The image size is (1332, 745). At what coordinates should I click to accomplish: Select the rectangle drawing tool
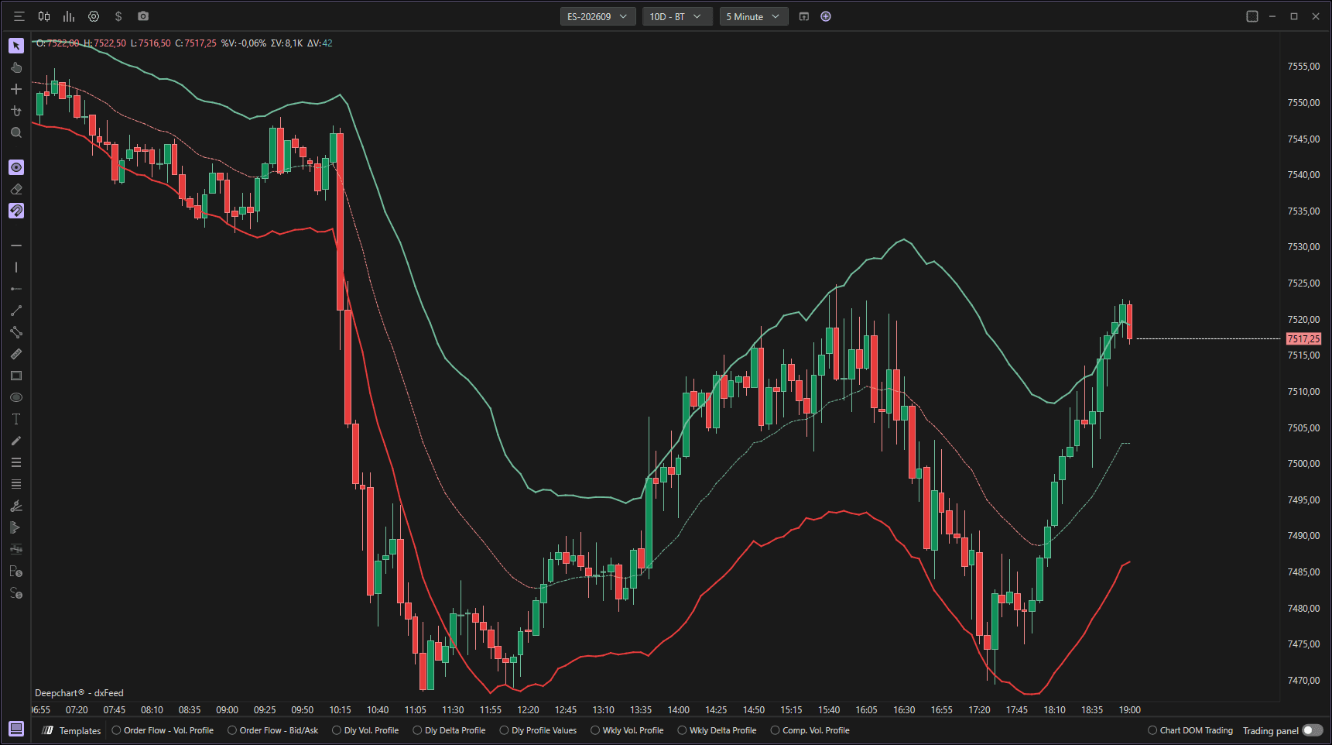click(16, 376)
